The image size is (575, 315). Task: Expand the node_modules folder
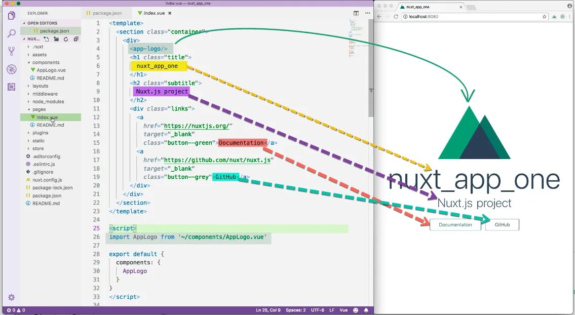pos(48,102)
